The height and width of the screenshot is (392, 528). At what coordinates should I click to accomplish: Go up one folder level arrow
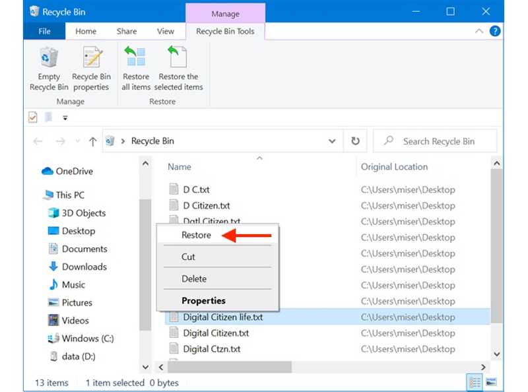(92, 141)
